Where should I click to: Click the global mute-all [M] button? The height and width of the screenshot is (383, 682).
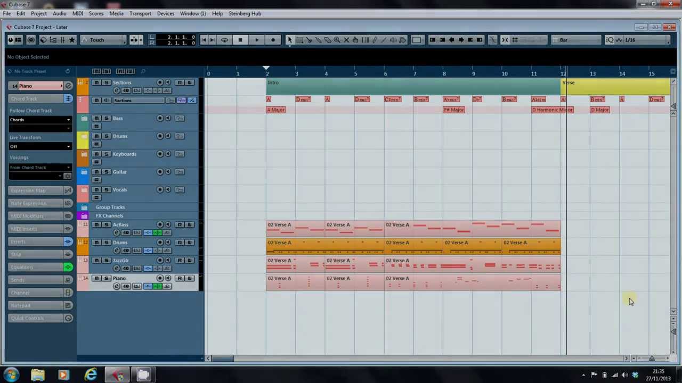pyautogui.click(x=96, y=71)
